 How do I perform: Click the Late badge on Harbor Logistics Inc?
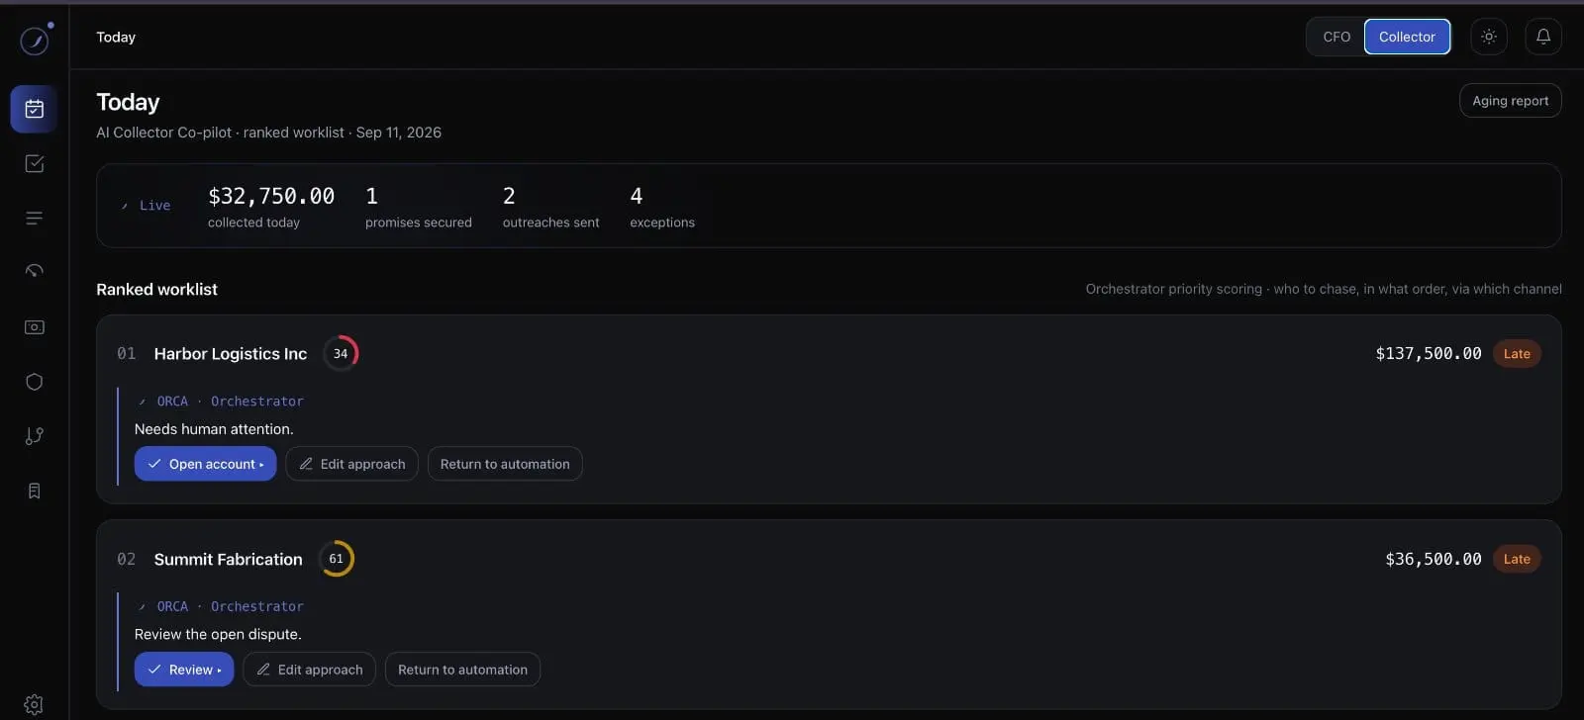point(1517,354)
